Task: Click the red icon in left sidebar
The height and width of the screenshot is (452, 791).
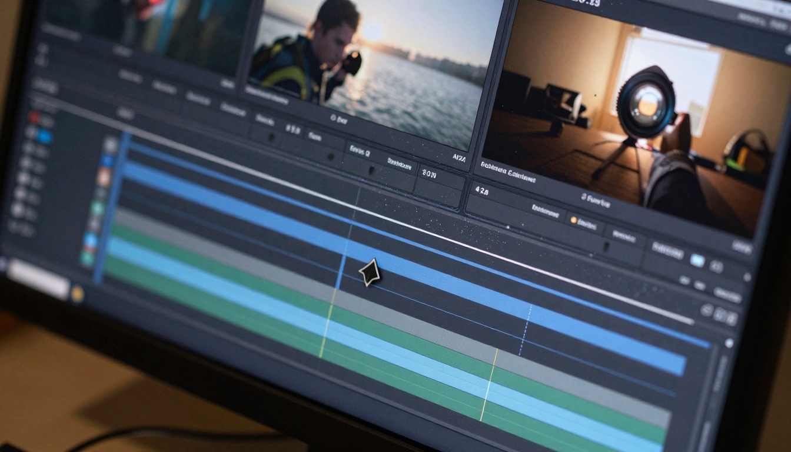Action: pos(35,118)
